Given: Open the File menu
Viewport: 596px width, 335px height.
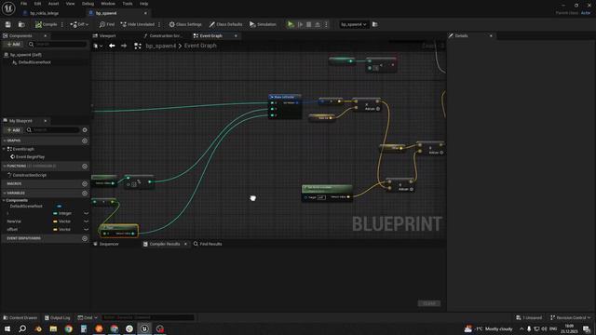Looking at the screenshot, I should [x=23, y=4].
